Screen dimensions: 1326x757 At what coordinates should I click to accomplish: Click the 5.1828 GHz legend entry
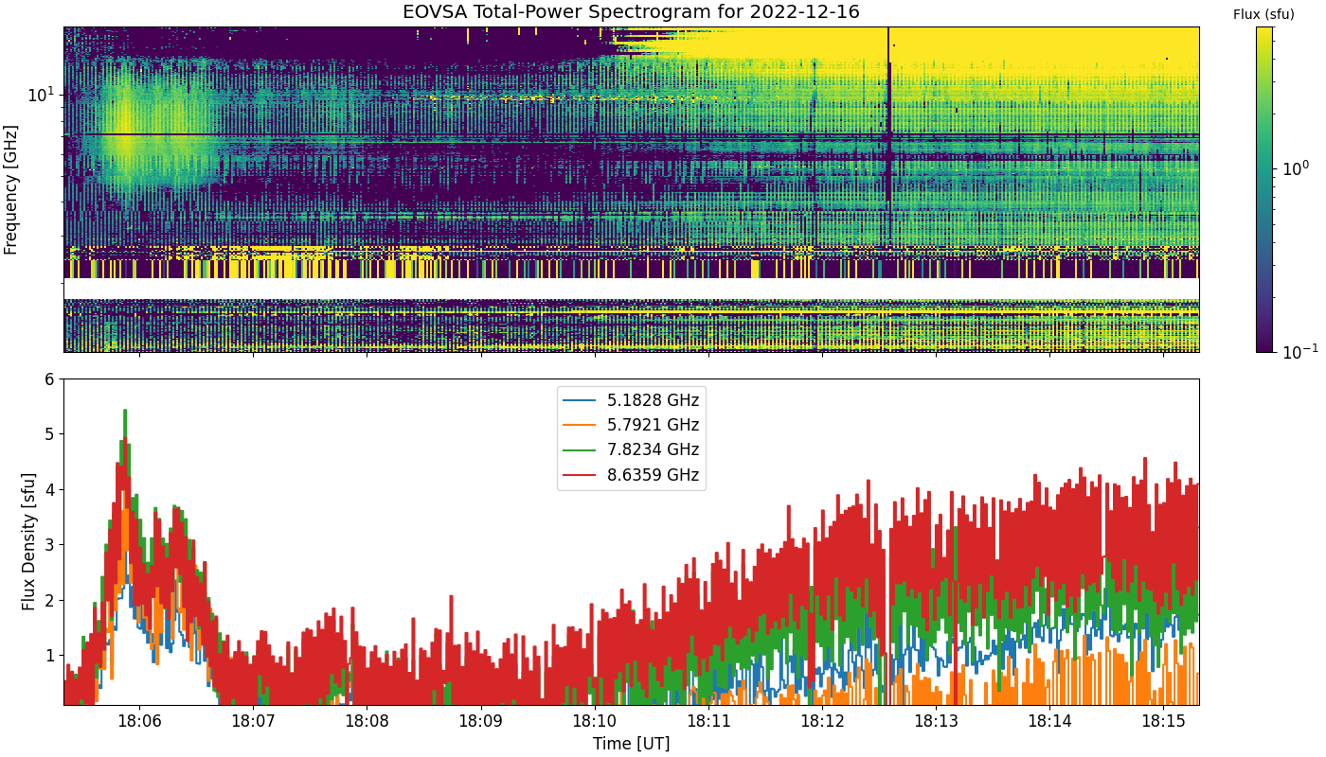pos(632,398)
